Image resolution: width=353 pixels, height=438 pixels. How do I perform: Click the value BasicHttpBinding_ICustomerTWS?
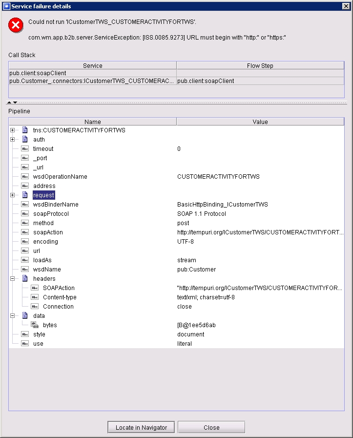coord(222,205)
